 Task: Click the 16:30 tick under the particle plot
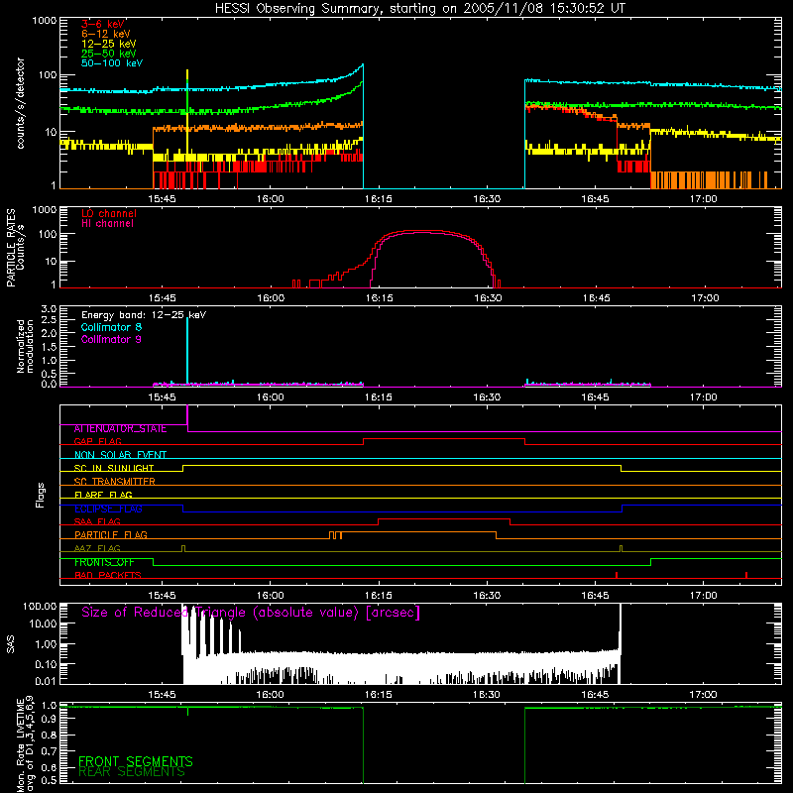(x=488, y=298)
